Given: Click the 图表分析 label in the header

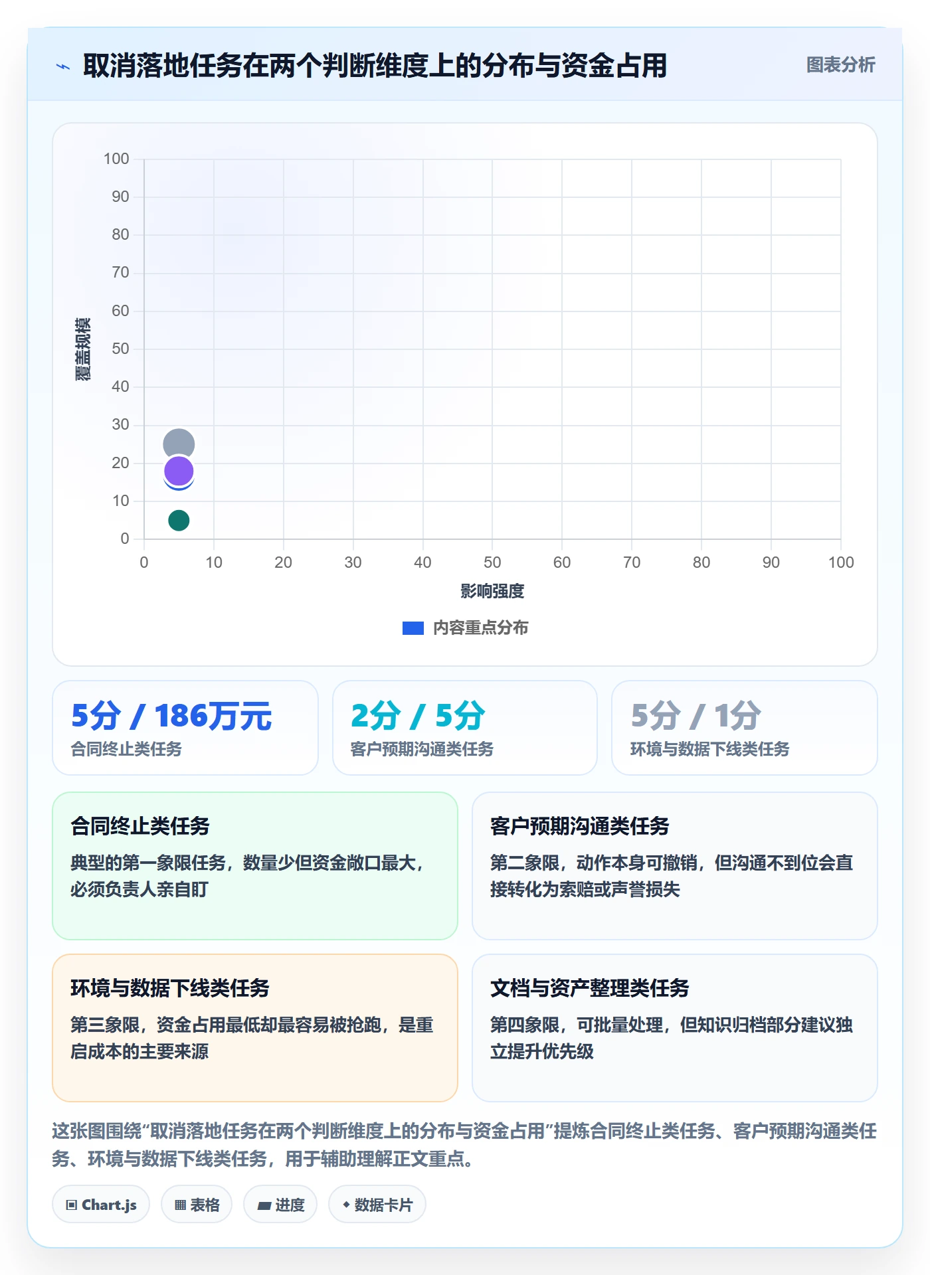Looking at the screenshot, I should [840, 65].
